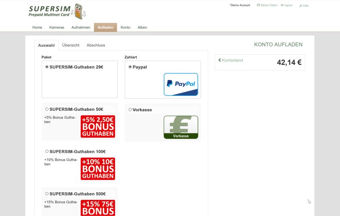Choose Paypal as payment method
The height and width of the screenshot is (216, 340).
130,67
